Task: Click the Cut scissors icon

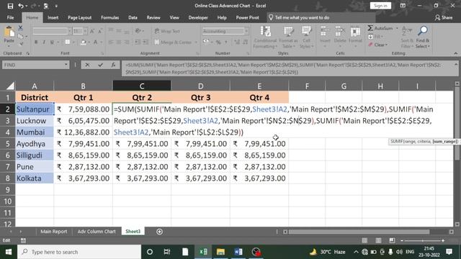Action: click(20, 28)
